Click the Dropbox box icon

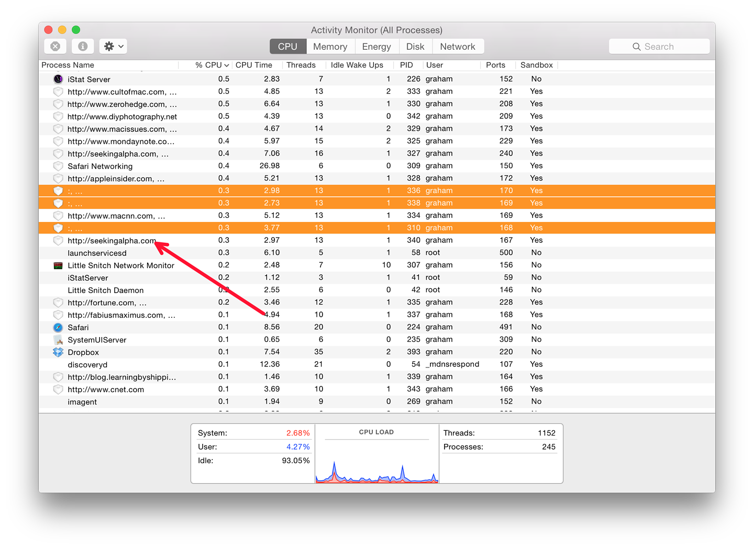pyautogui.click(x=58, y=352)
